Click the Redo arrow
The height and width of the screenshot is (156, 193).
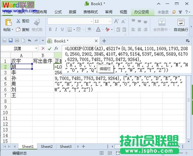click(36, 40)
